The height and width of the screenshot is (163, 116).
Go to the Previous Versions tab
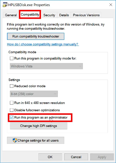tap(86, 15)
